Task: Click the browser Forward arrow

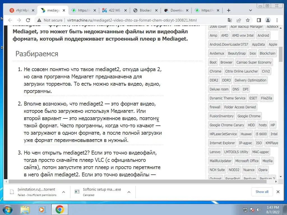Action: 19,20
